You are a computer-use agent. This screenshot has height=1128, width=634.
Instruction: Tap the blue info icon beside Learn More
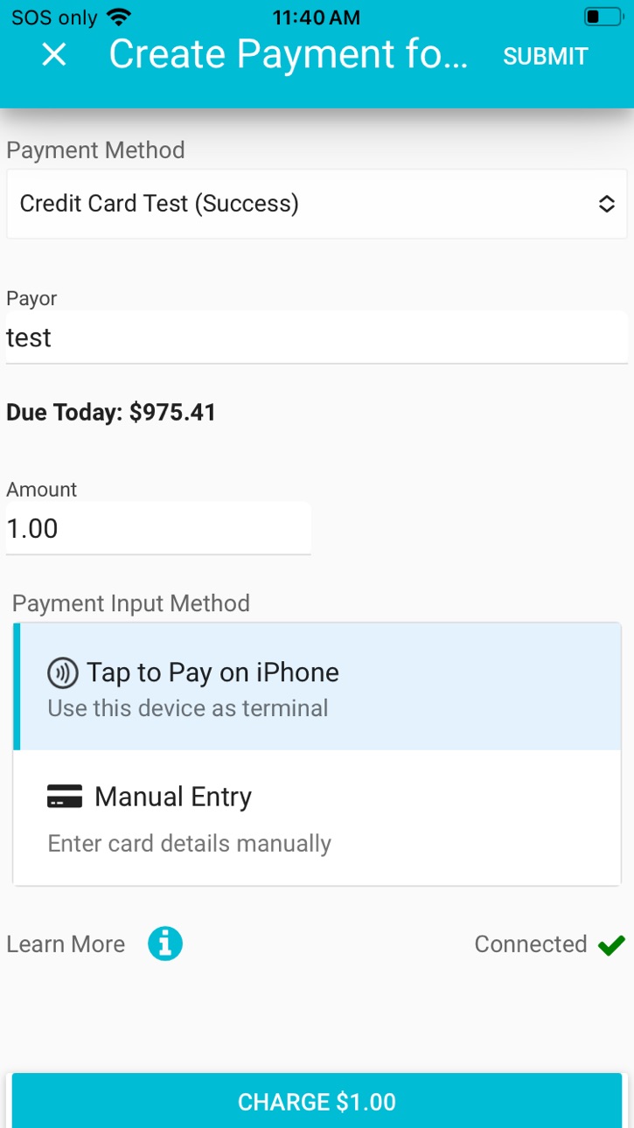(x=164, y=944)
